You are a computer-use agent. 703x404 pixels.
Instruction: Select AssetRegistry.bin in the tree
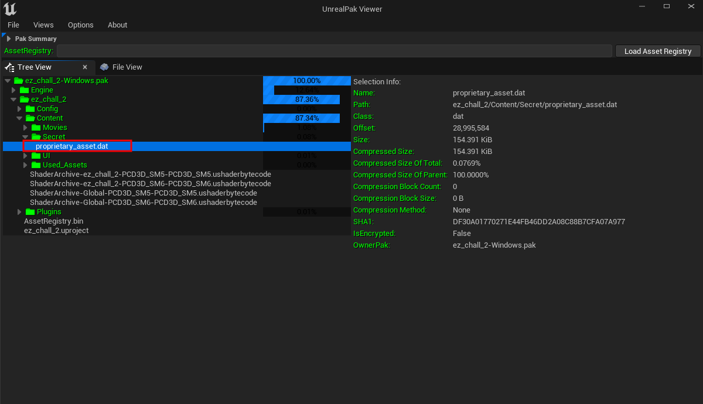53,221
